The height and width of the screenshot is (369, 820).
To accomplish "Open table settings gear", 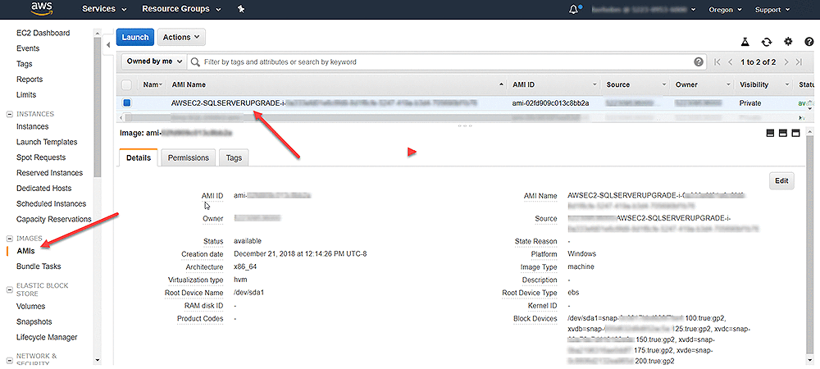I will [788, 42].
